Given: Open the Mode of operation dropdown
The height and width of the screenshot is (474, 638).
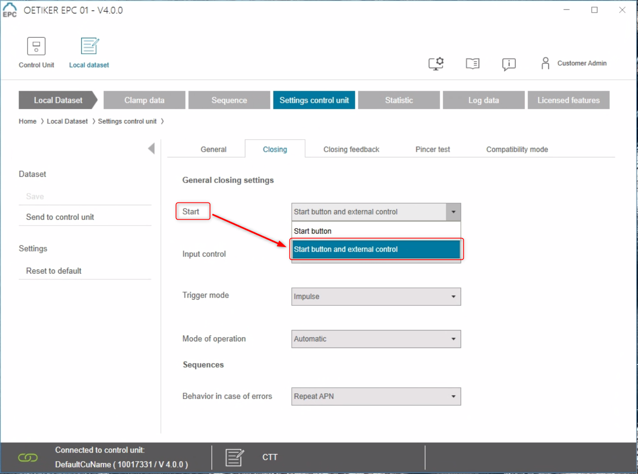Looking at the screenshot, I should coord(376,339).
